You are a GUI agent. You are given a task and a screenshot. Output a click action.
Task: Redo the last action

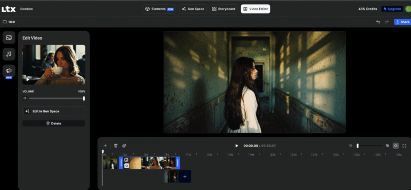387,22
